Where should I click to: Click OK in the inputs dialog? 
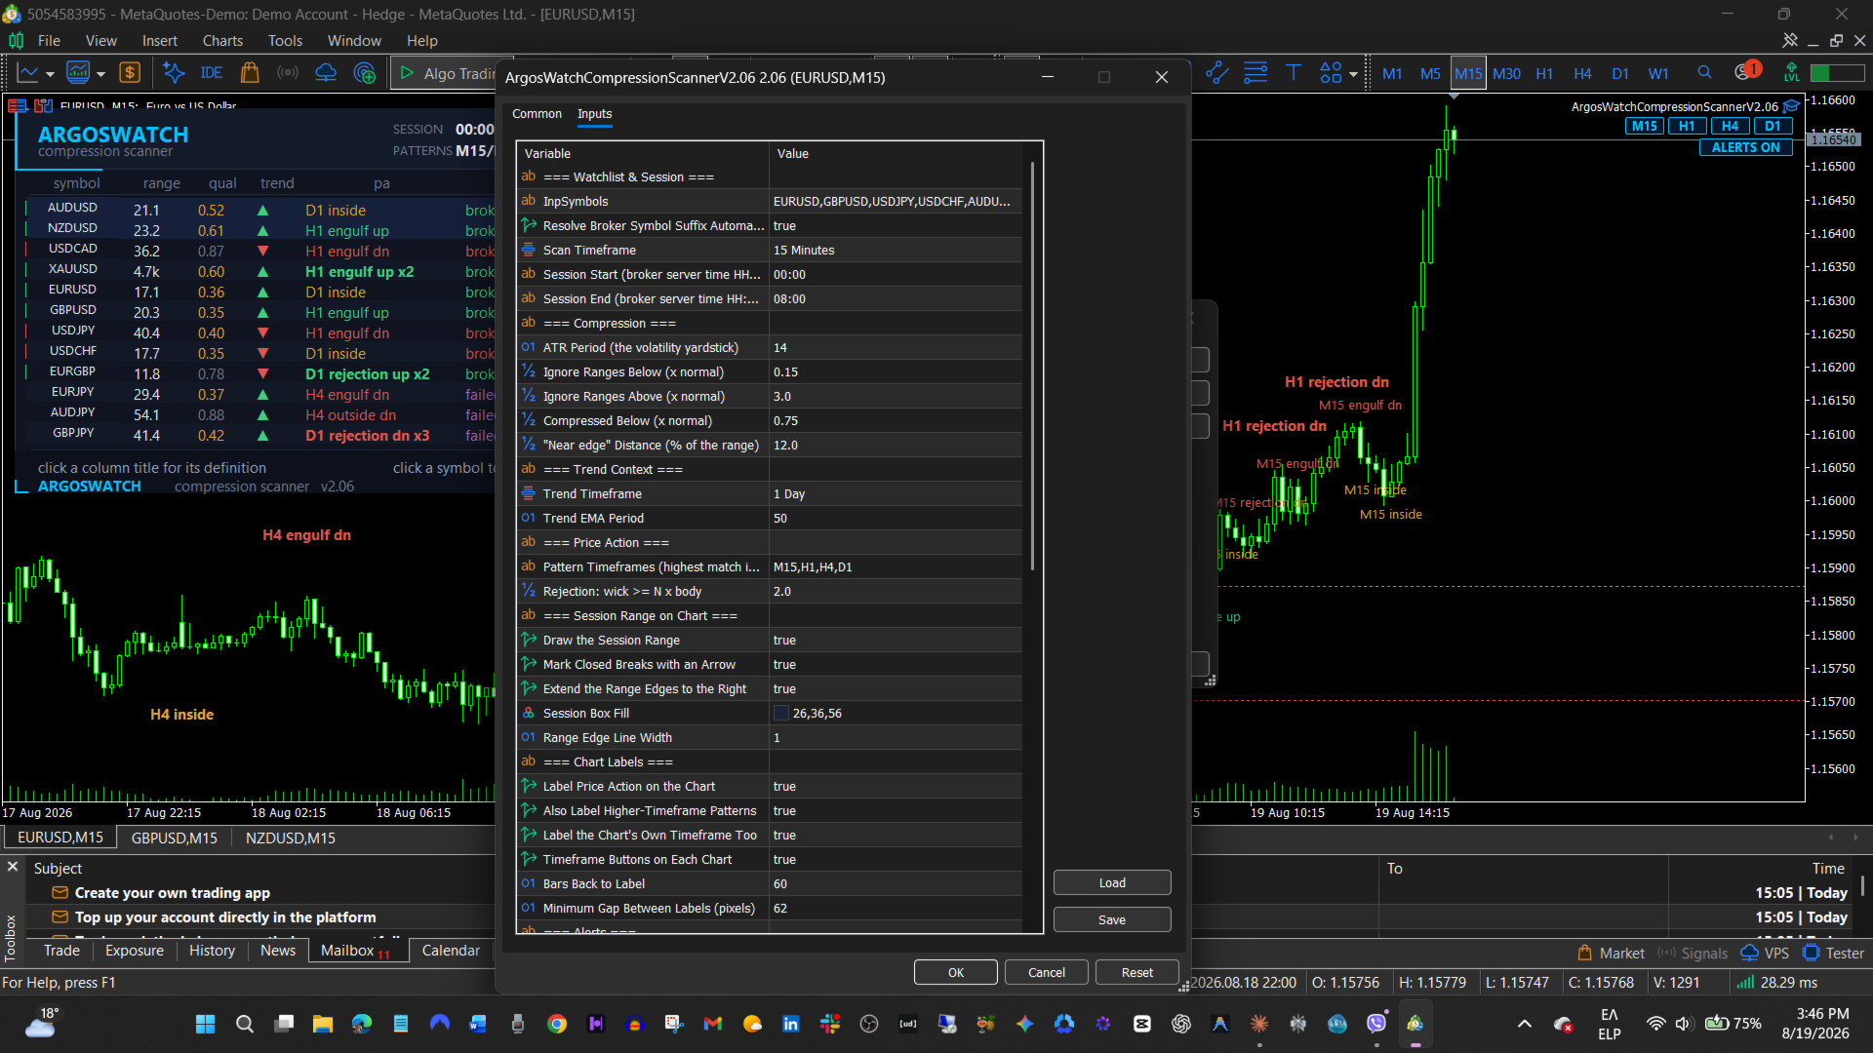tap(956, 972)
